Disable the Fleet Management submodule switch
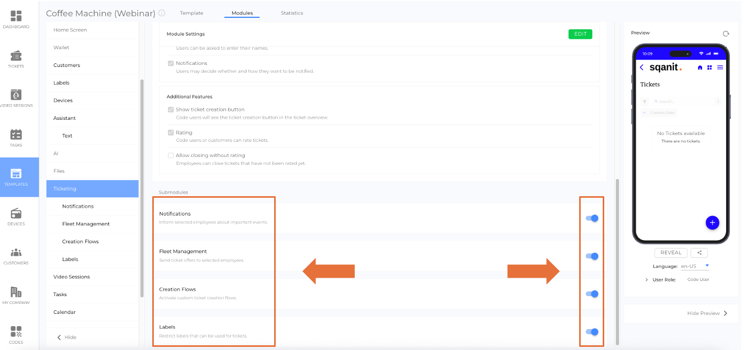Image resolution: width=745 pixels, height=350 pixels. click(592, 256)
